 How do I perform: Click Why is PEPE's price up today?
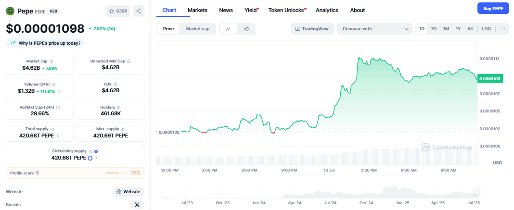pyautogui.click(x=45, y=43)
